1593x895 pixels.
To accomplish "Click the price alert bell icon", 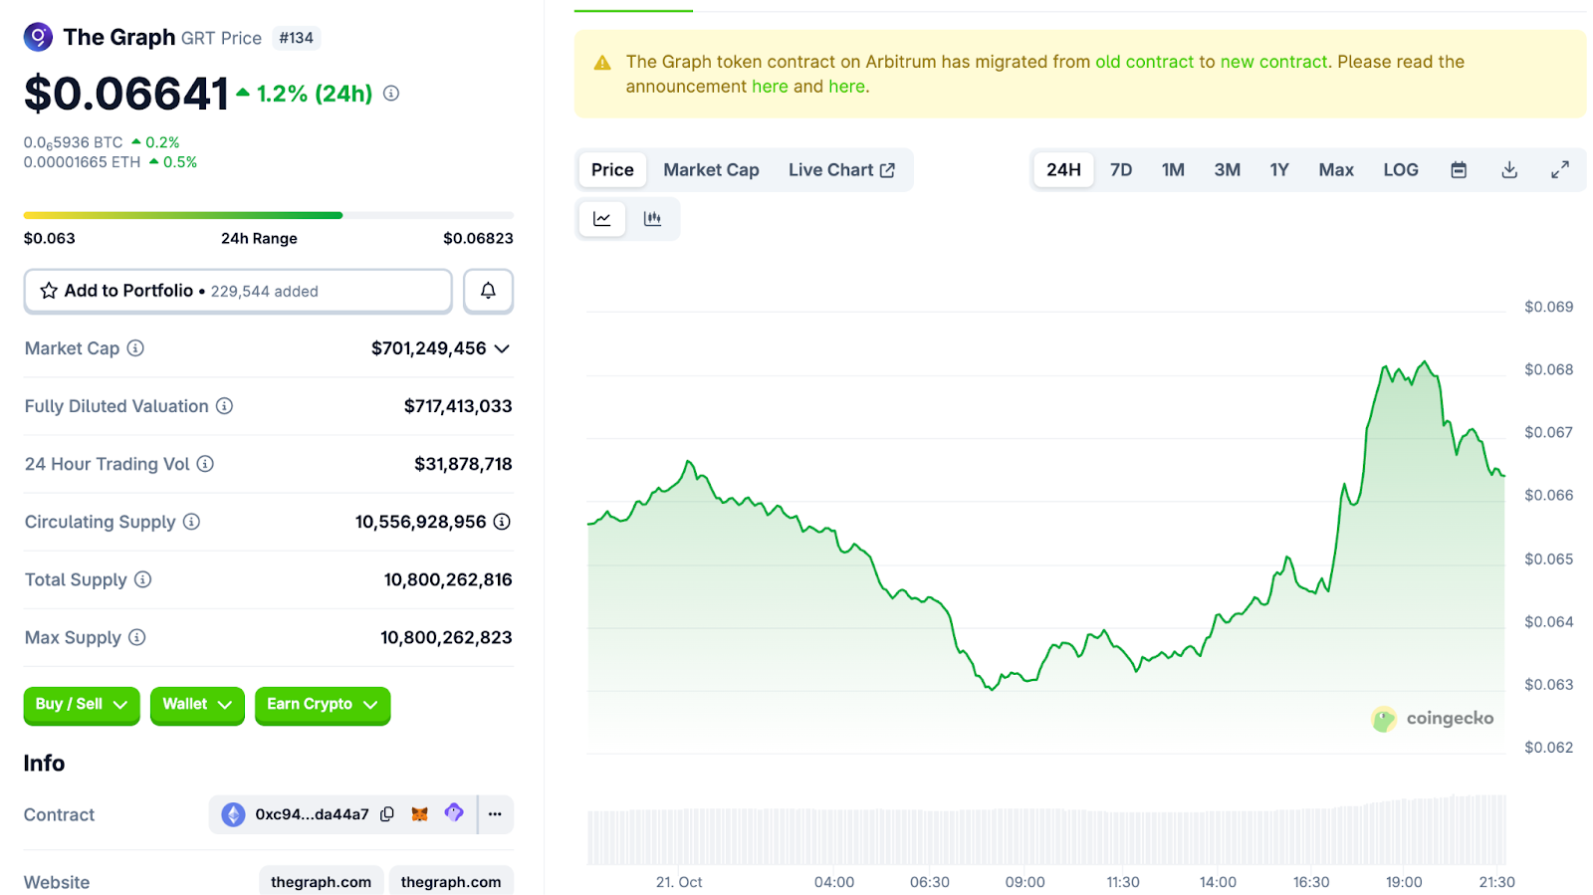I will (x=488, y=291).
